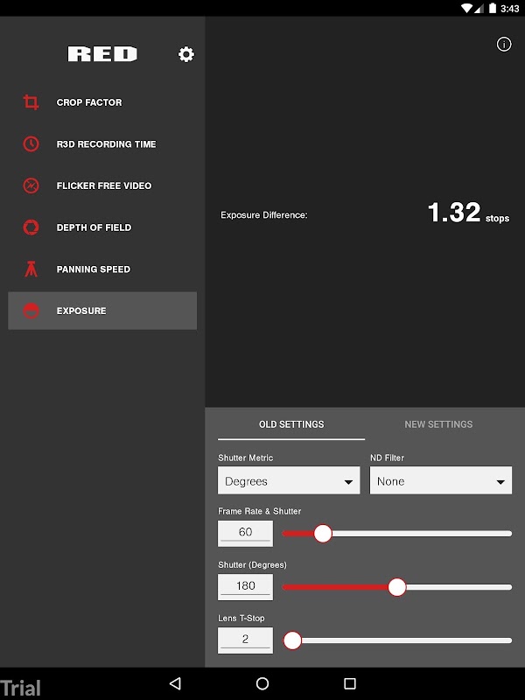Image resolution: width=525 pixels, height=700 pixels.
Task: Tap the Android home circle button
Action: coord(262,683)
